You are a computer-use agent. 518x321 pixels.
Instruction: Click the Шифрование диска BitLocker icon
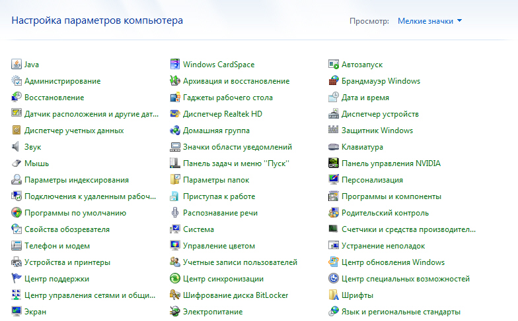[175, 295]
